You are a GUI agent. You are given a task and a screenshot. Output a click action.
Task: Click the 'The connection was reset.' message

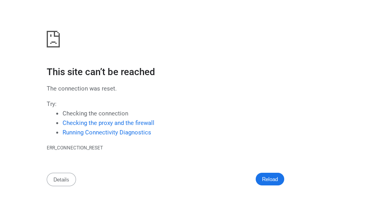coord(82,89)
